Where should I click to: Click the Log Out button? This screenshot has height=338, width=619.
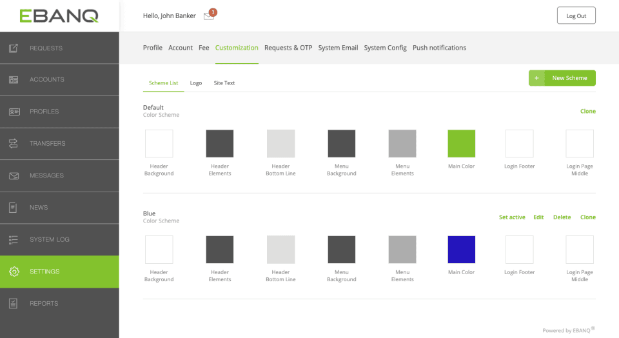(576, 16)
